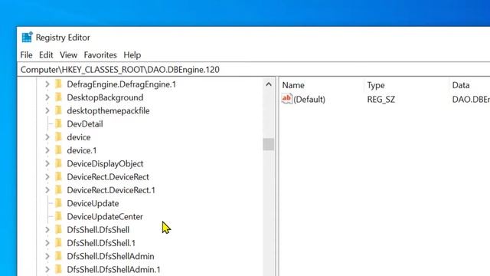The width and height of the screenshot is (490, 276).
Task: Select the DefragEngine.DefragEngine.1 key name
Action: point(122,84)
